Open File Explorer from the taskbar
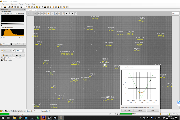180x120 pixels. point(14,118)
